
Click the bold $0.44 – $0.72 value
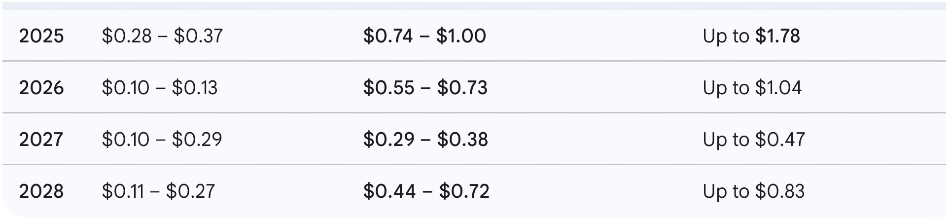point(426,191)
